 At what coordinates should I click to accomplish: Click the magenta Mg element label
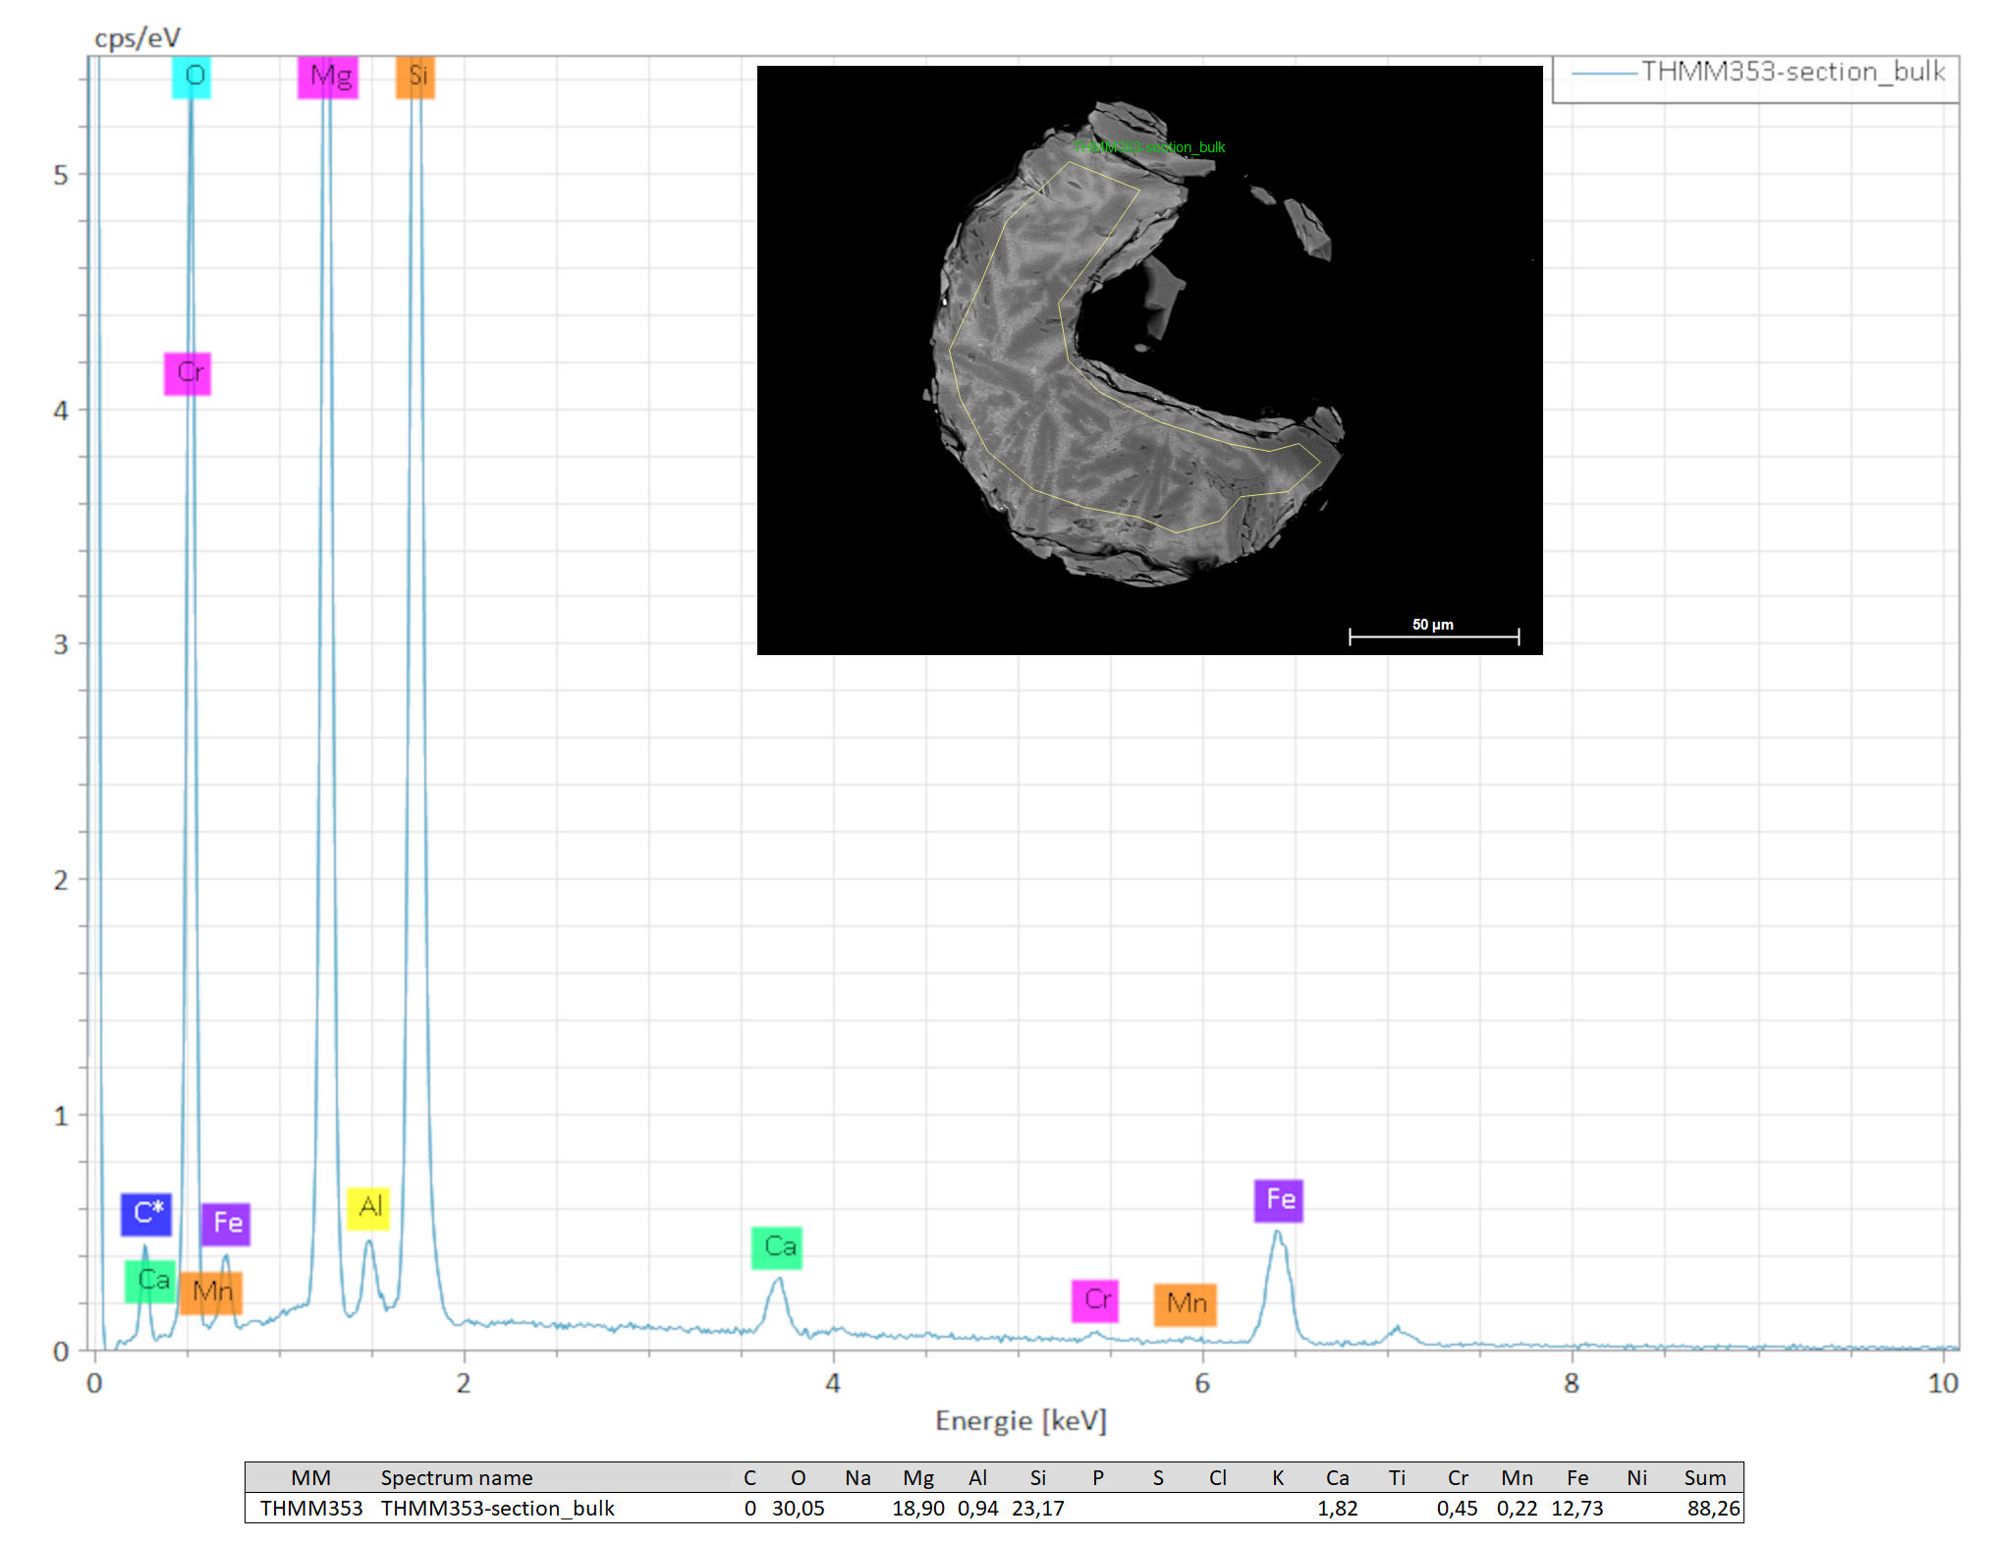pyautogui.click(x=328, y=77)
